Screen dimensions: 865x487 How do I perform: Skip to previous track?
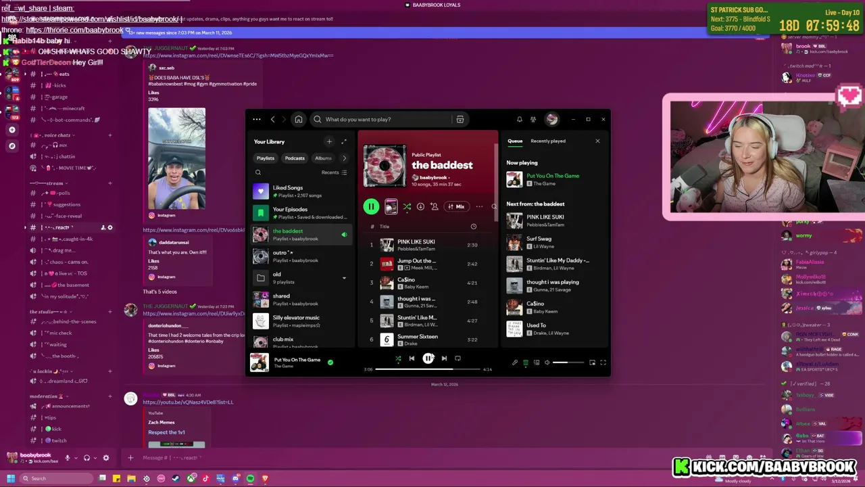pos(412,358)
